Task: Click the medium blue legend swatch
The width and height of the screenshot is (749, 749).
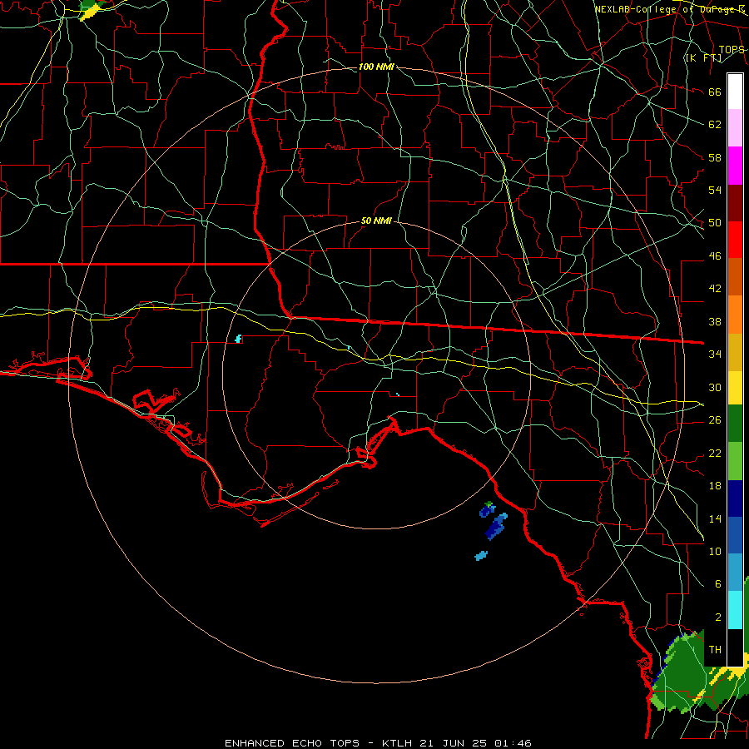Action: click(x=735, y=535)
